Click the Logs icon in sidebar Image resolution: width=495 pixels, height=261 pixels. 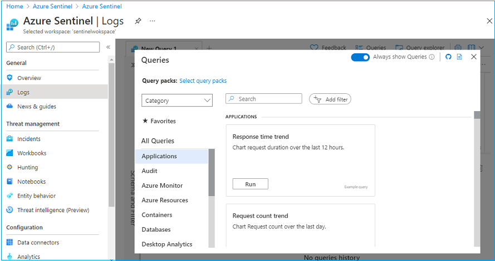click(x=10, y=92)
